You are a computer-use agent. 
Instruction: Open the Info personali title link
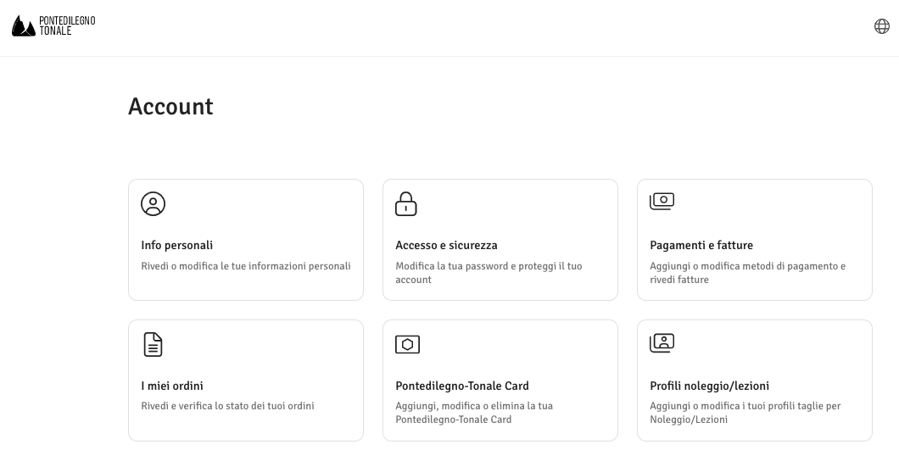pos(176,245)
